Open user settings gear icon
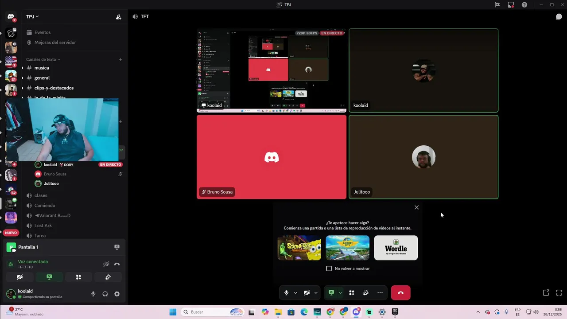The image size is (567, 319). pos(117,294)
